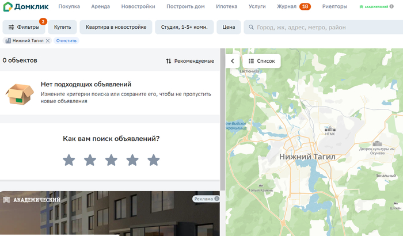The width and height of the screenshot is (403, 236).
Task: Click the Евстюниха label on the map
Action: point(249,71)
